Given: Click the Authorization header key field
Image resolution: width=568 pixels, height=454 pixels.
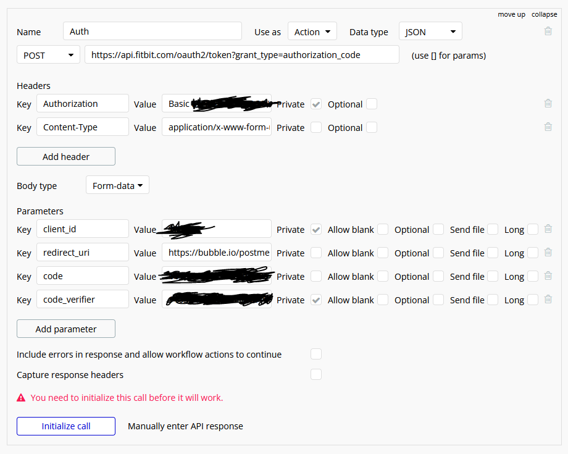Looking at the screenshot, I should click(x=83, y=104).
